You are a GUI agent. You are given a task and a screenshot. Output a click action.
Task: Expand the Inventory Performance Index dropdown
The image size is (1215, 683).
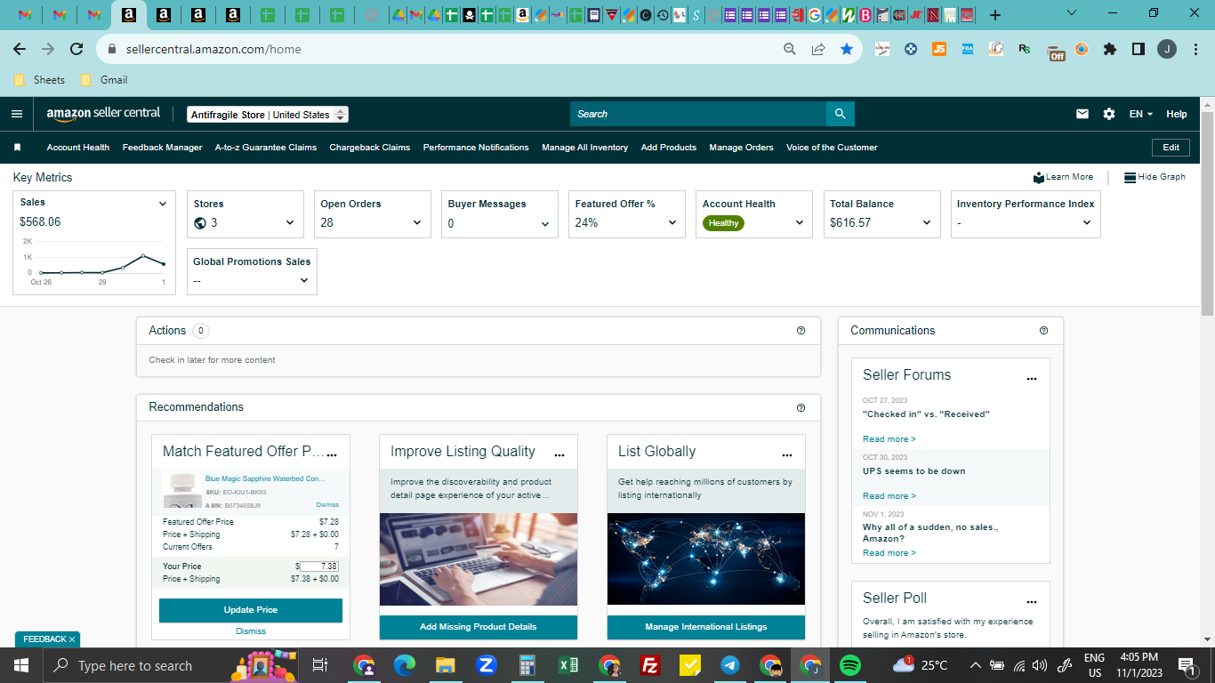[1087, 223]
